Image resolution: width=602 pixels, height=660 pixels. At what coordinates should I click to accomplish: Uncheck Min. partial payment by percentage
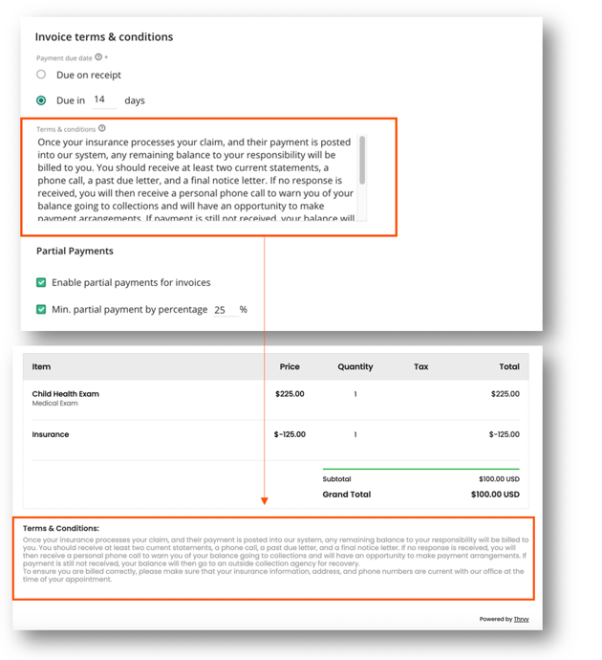coord(41,309)
